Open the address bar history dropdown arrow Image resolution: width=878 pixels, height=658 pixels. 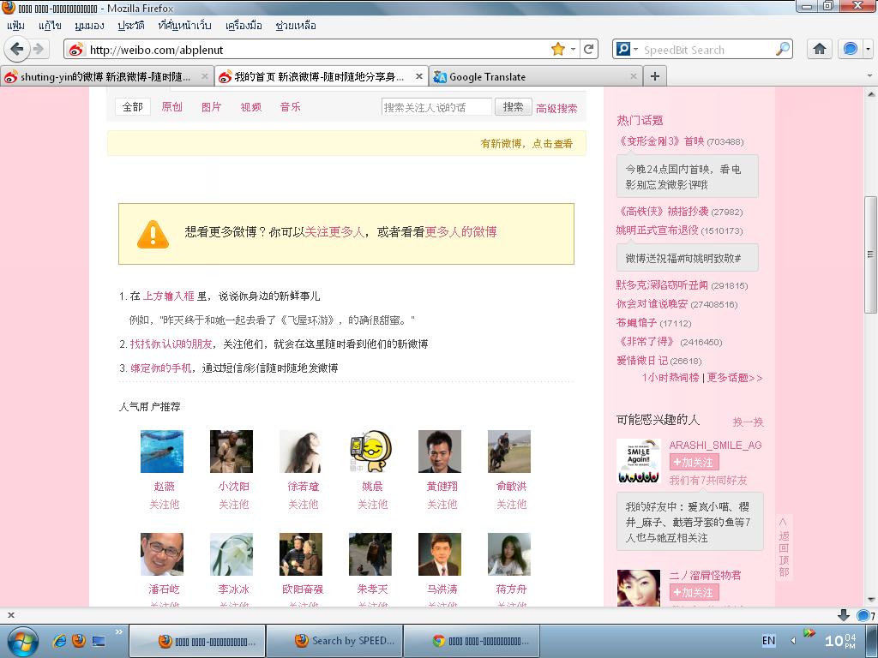point(574,49)
